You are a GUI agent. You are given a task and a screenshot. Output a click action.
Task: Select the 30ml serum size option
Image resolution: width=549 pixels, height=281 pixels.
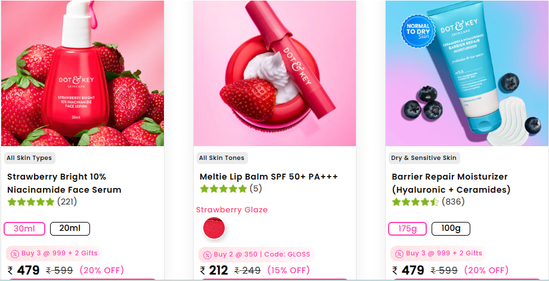point(24,228)
